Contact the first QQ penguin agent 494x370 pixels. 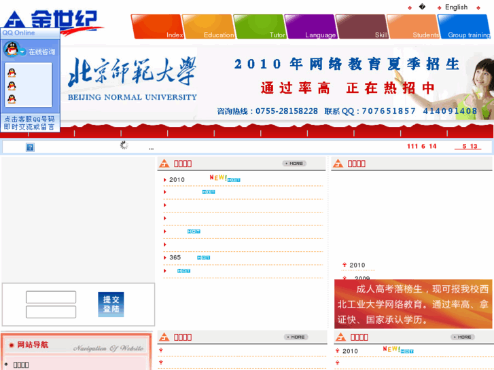click(x=12, y=73)
